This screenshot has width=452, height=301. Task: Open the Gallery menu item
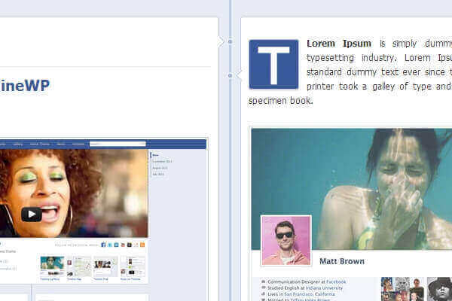[18, 143]
